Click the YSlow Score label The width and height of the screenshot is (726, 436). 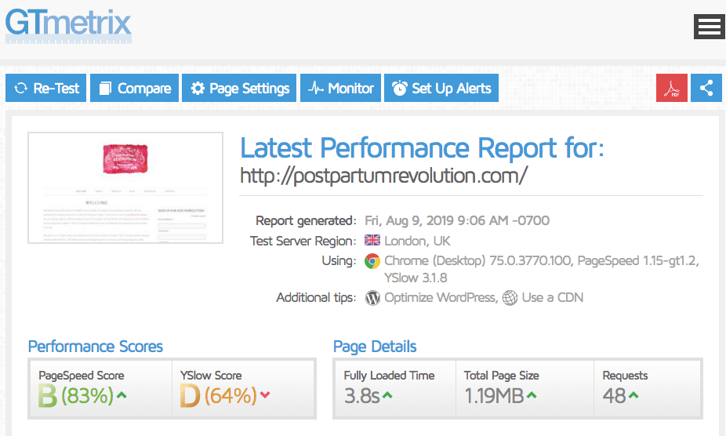(211, 376)
